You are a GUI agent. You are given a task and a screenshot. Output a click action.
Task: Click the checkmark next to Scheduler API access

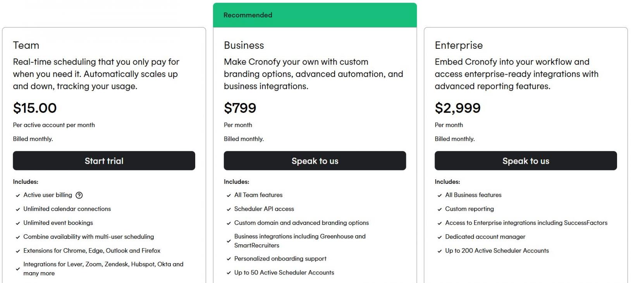pos(229,209)
